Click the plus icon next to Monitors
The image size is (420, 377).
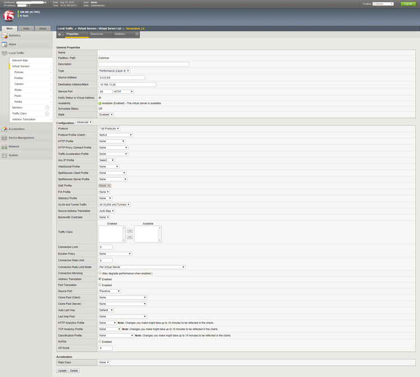(x=47, y=107)
